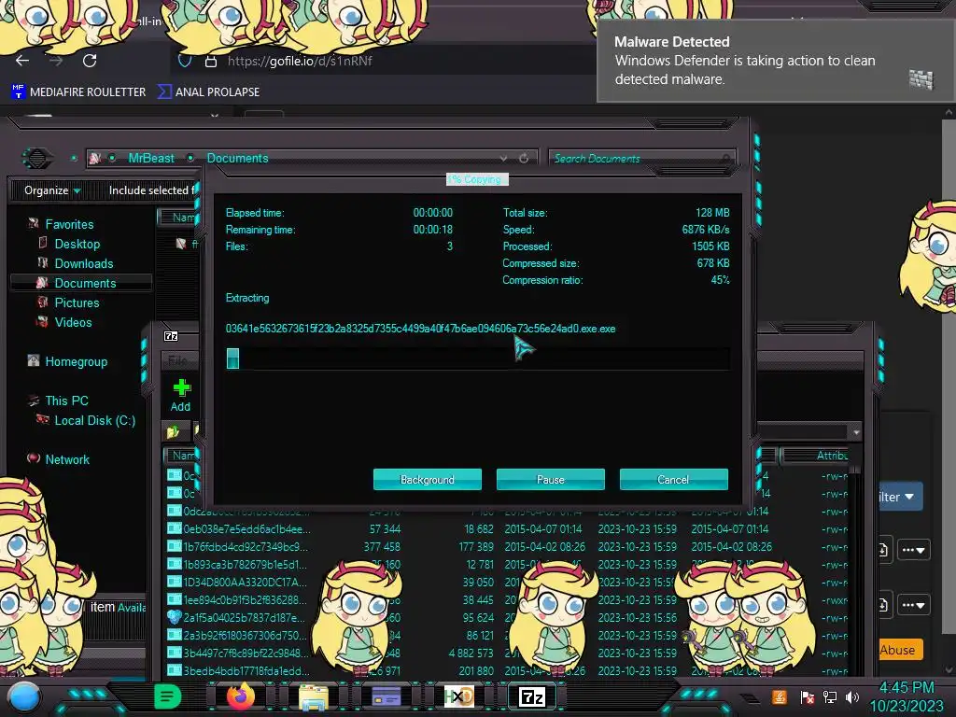Open Desktop in the Favorites list

coord(77,244)
